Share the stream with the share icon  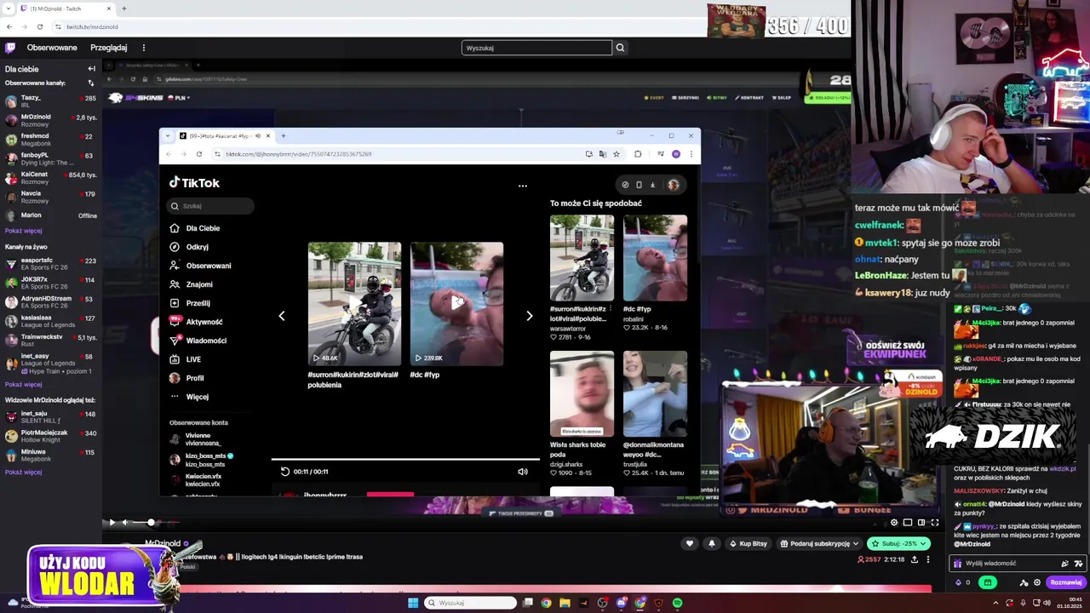tap(915, 559)
